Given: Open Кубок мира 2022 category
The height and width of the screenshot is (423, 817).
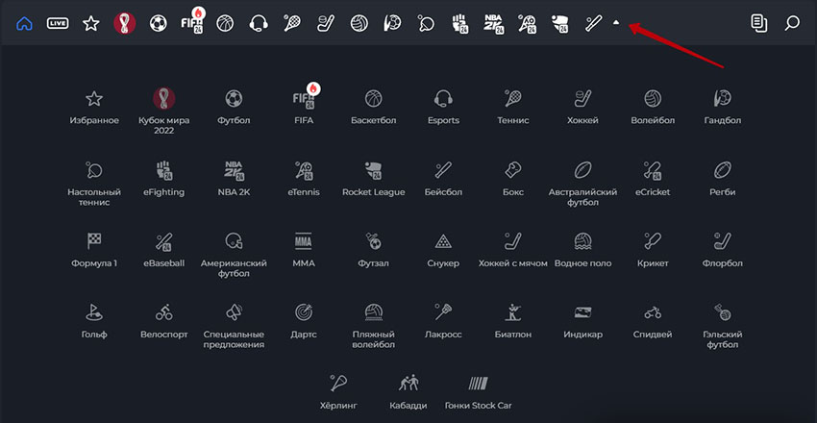Looking at the screenshot, I should (x=164, y=112).
